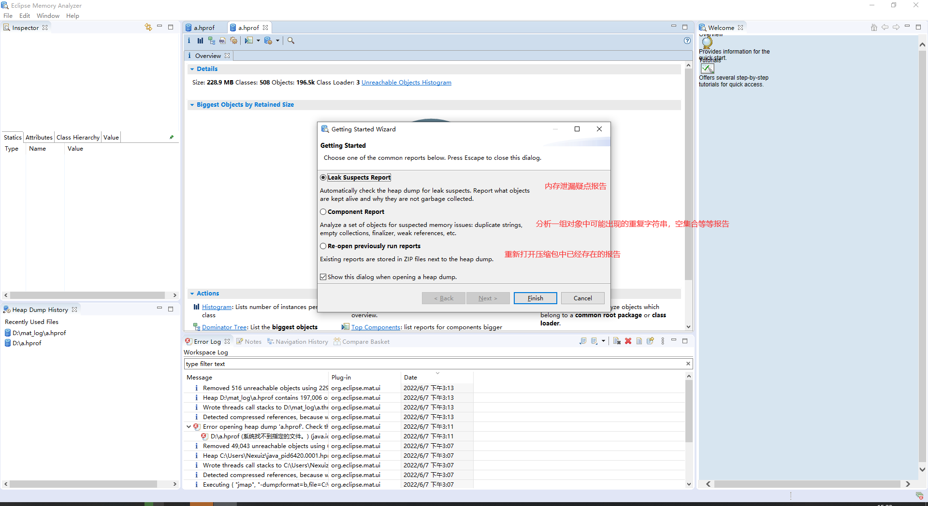Collapse the 'Error opening heap dump' log entry
The width and height of the screenshot is (928, 506).
(188, 426)
